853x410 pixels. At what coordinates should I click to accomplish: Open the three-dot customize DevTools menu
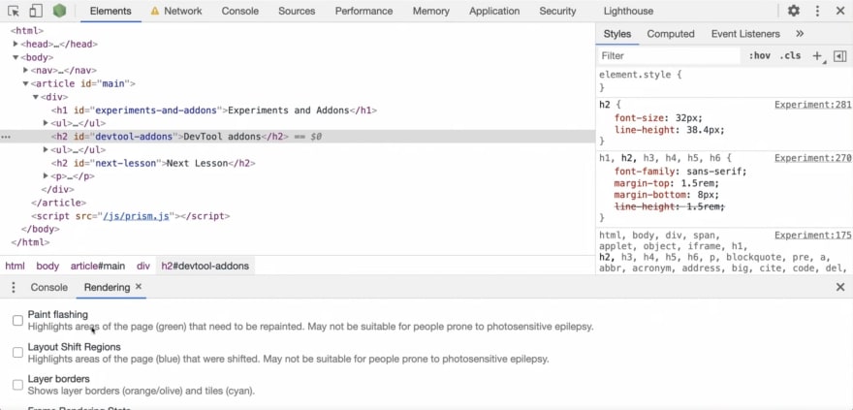click(817, 11)
